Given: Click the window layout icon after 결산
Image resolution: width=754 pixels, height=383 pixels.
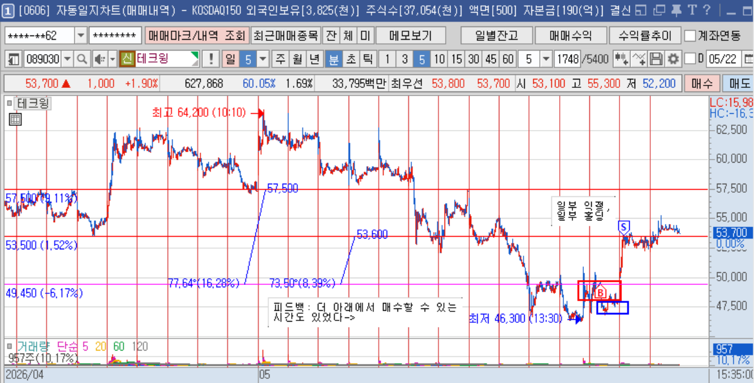Looking at the screenshot, I should click(x=641, y=10).
